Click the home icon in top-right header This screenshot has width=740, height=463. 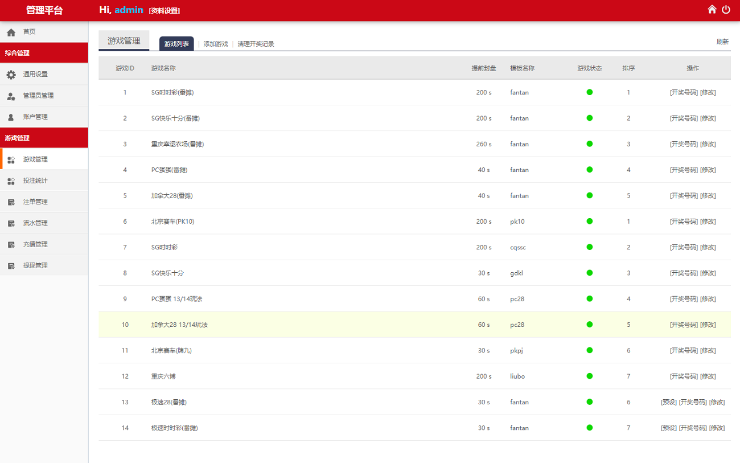point(712,9)
